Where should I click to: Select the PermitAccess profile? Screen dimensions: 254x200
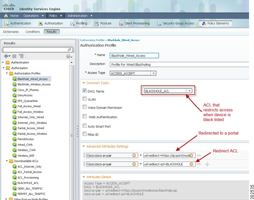[x=26, y=139]
